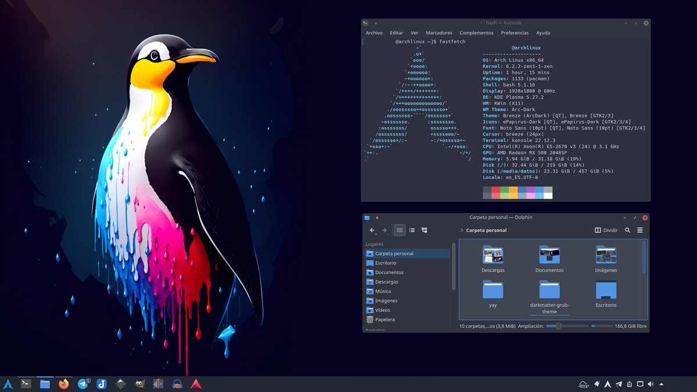
Task: Select Imágenes in Lugares sidebar
Action: [x=407, y=301]
